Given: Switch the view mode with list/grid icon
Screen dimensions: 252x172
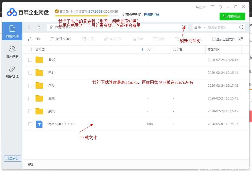Looking at the screenshot, I should pos(241,39).
